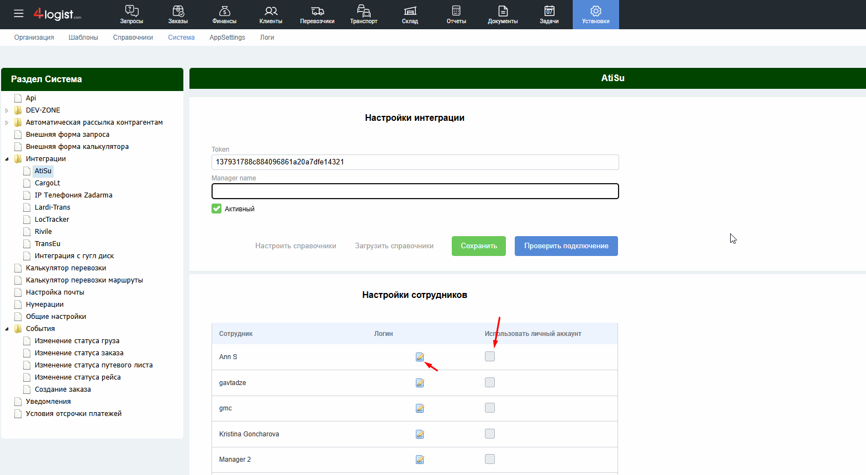Expand the DEV-ZONE tree node
This screenshot has height=475, width=866.
(x=7, y=110)
